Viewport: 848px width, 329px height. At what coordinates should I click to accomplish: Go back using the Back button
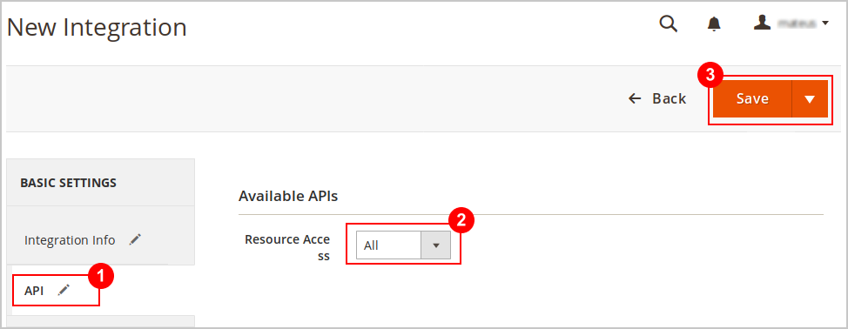[657, 98]
